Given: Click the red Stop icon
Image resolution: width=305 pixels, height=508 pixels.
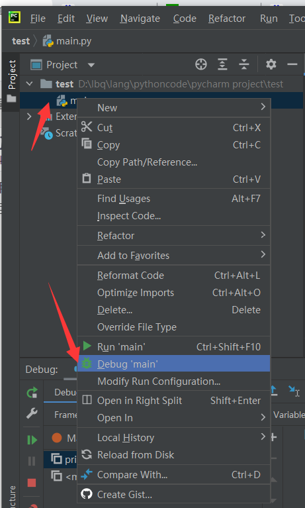Looking at the screenshot, I should click(32, 483).
